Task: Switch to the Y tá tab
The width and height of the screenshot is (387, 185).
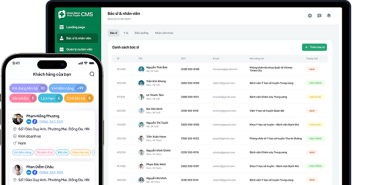Action: [126, 33]
